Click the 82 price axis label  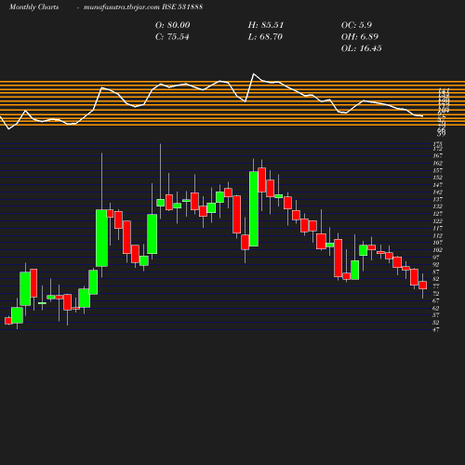click(x=436, y=279)
